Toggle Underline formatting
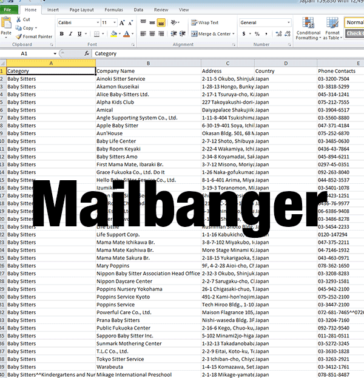364x378 pixels. [x=79, y=34]
